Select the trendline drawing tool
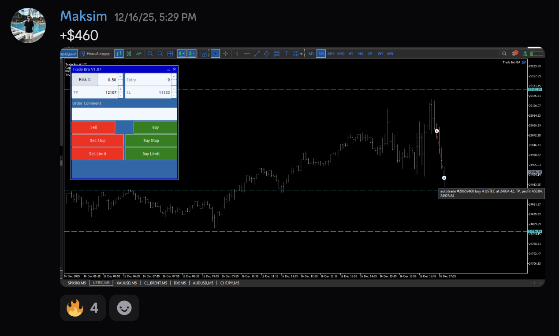 tap(257, 54)
